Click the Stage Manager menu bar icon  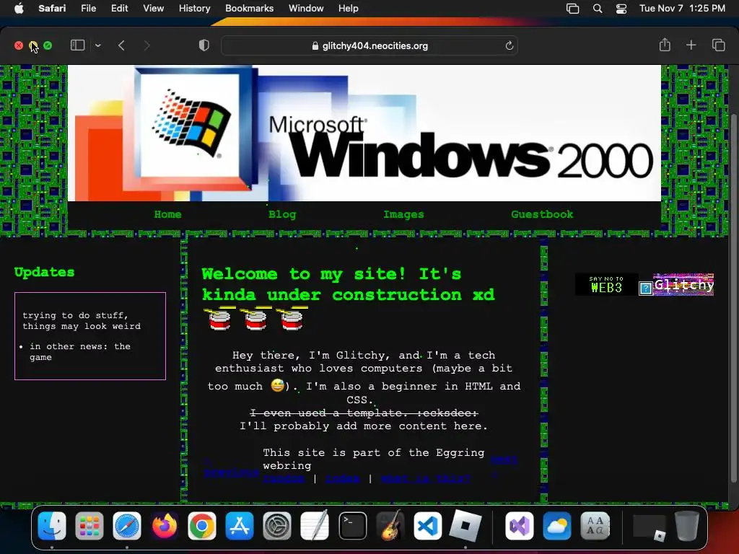pos(572,9)
